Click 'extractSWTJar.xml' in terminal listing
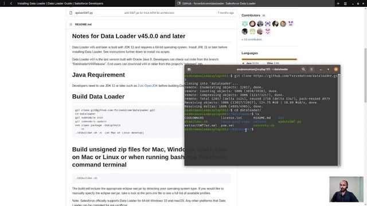Viewport: 367px width, 206px height. (x=201, y=125)
